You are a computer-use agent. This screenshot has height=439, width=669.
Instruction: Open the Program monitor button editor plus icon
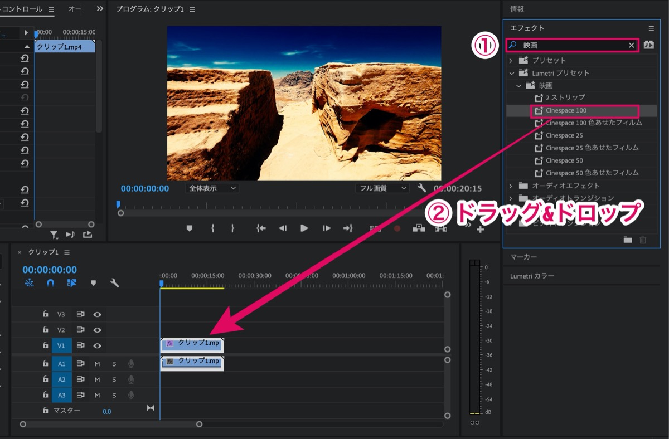point(480,229)
